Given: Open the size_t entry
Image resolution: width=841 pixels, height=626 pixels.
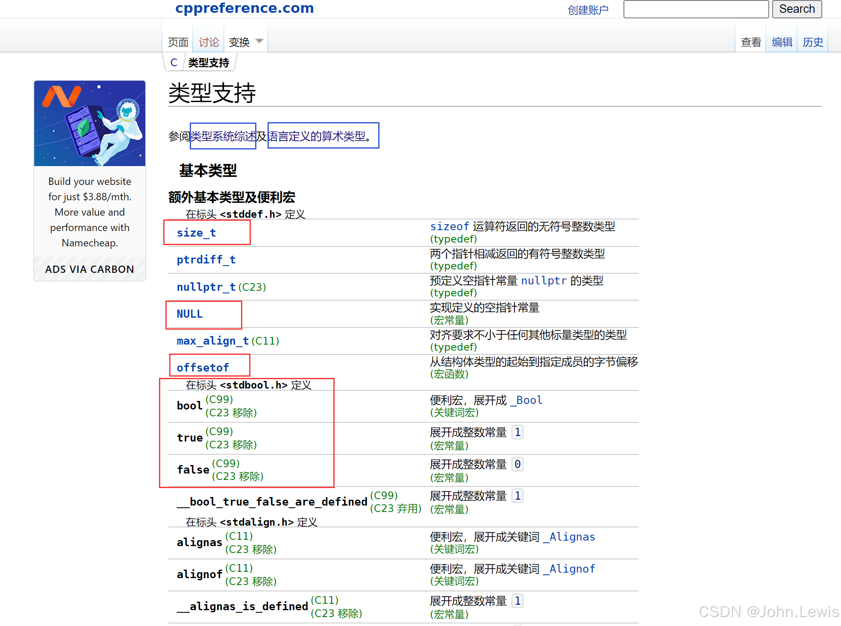Looking at the screenshot, I should tap(196, 233).
